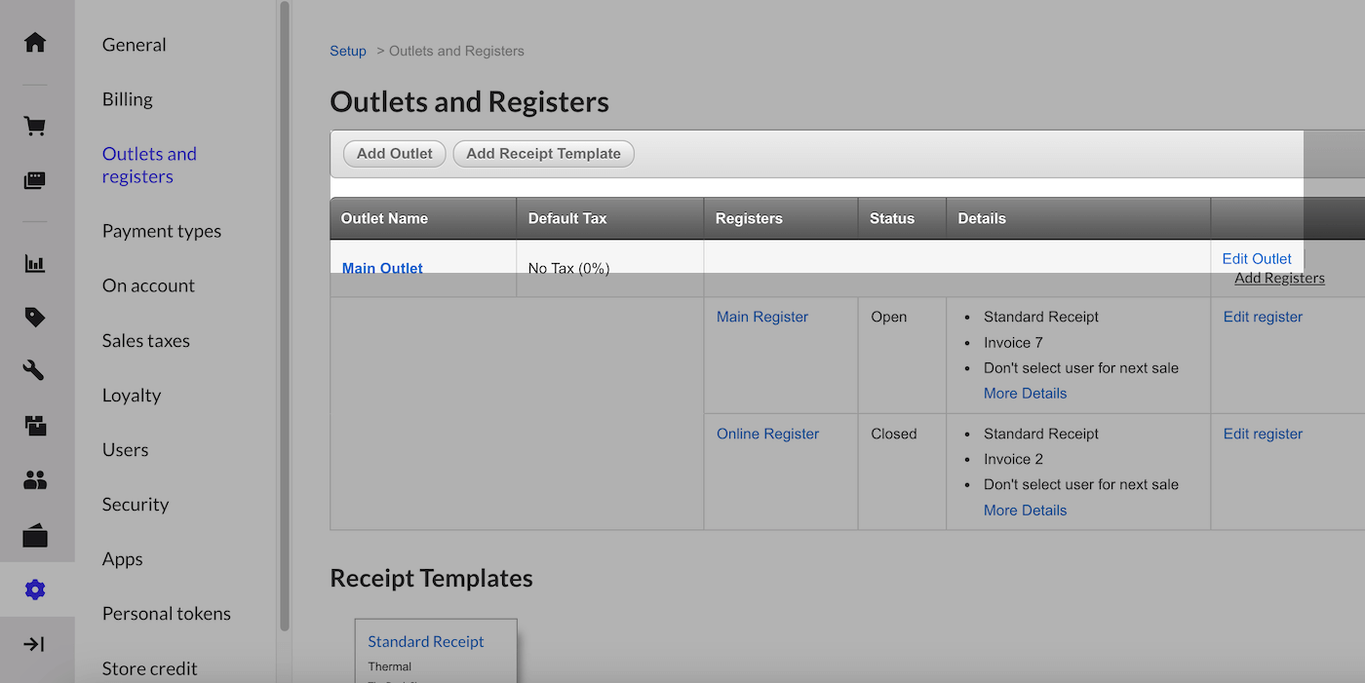Click the Home icon in the sidebar
The image size is (1365, 683).
pos(35,43)
